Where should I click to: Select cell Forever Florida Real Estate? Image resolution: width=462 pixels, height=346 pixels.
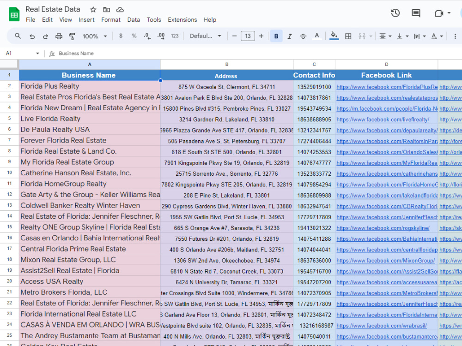click(90, 140)
